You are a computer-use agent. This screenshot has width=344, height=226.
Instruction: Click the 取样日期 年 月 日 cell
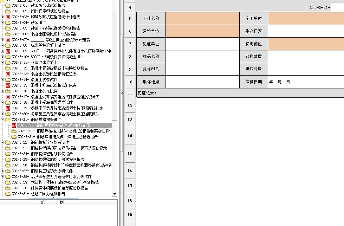tap(306, 82)
